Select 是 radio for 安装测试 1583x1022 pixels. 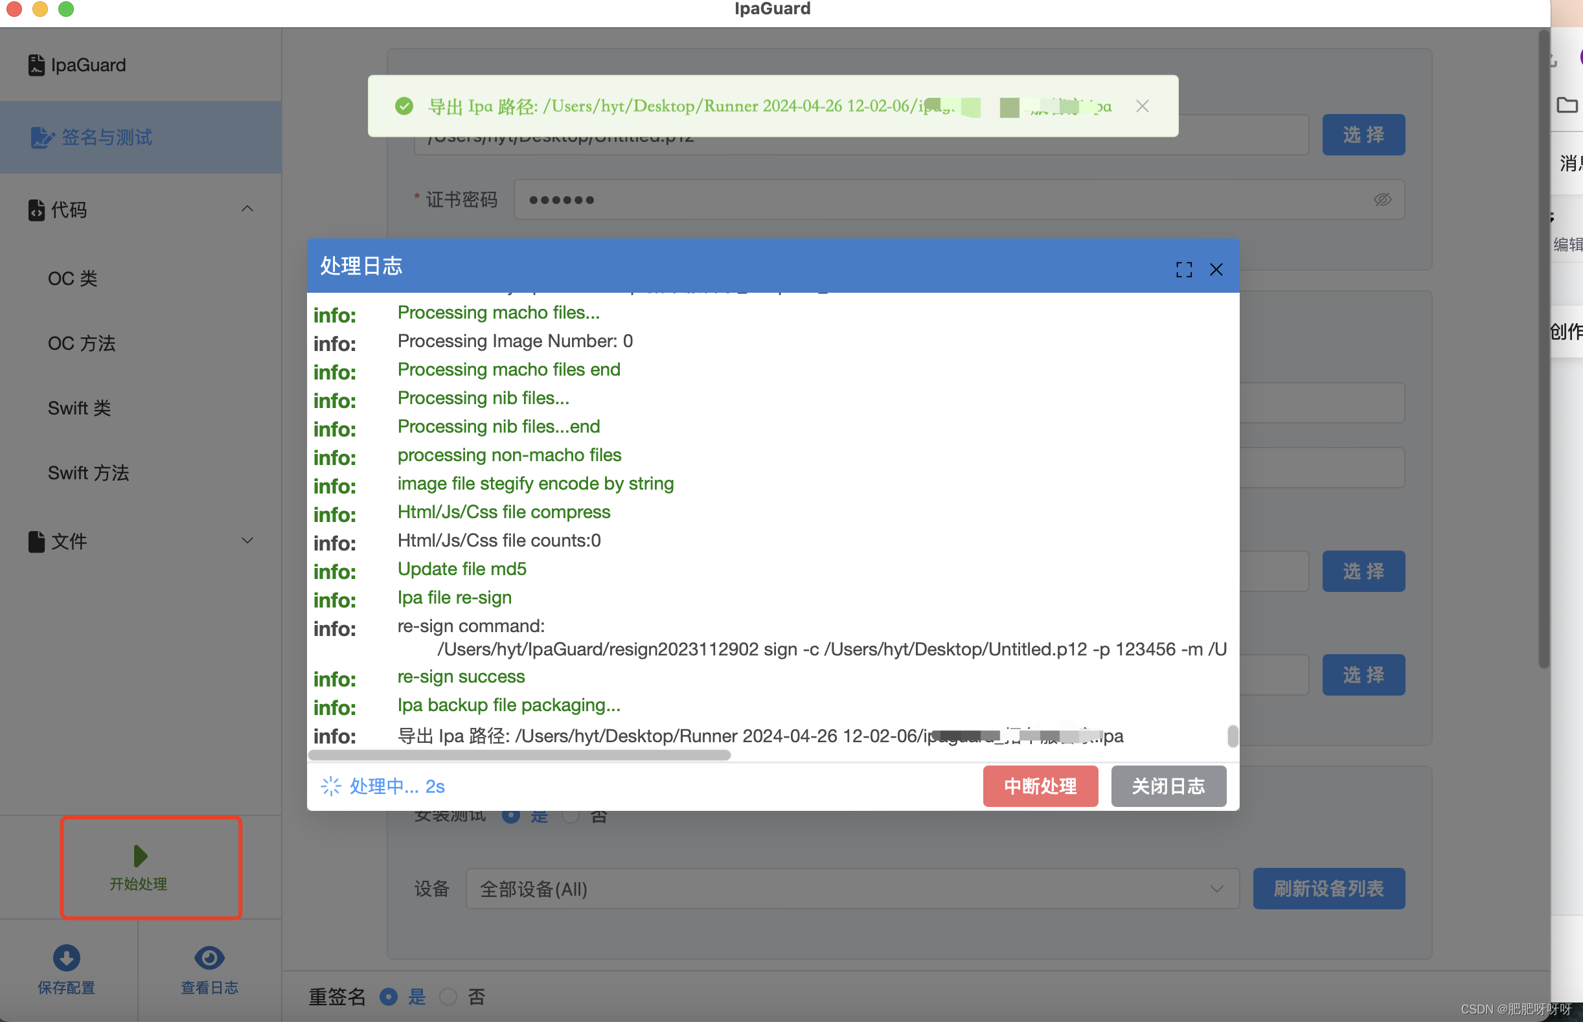511,815
